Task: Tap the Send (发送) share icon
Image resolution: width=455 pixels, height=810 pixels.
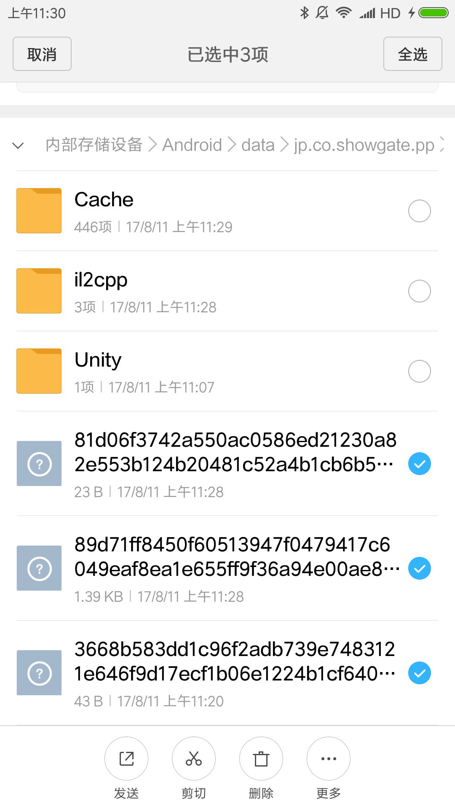Action: tap(126, 759)
